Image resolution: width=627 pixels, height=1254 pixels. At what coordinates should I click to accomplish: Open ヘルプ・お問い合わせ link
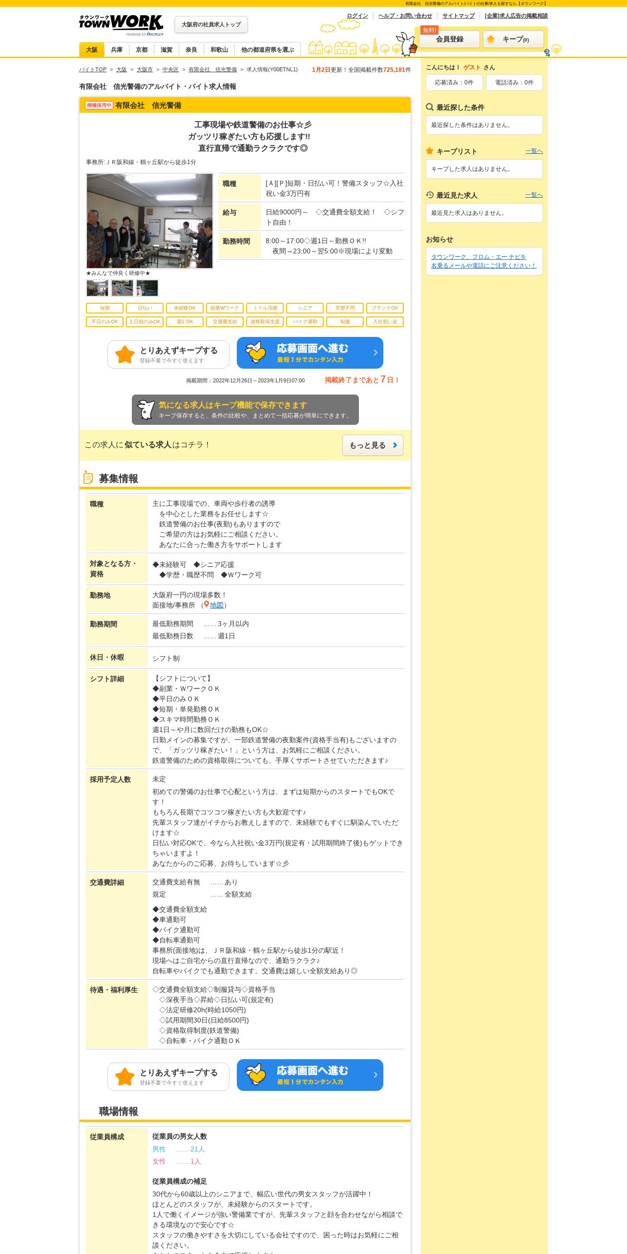pos(405,16)
